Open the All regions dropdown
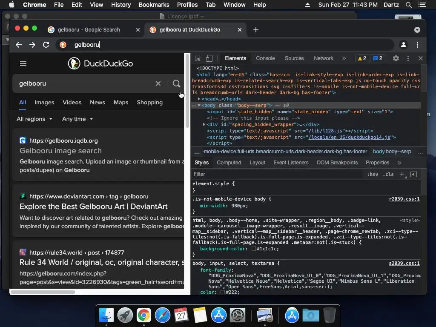This screenshot has width=436, height=327. pyautogui.click(x=34, y=119)
